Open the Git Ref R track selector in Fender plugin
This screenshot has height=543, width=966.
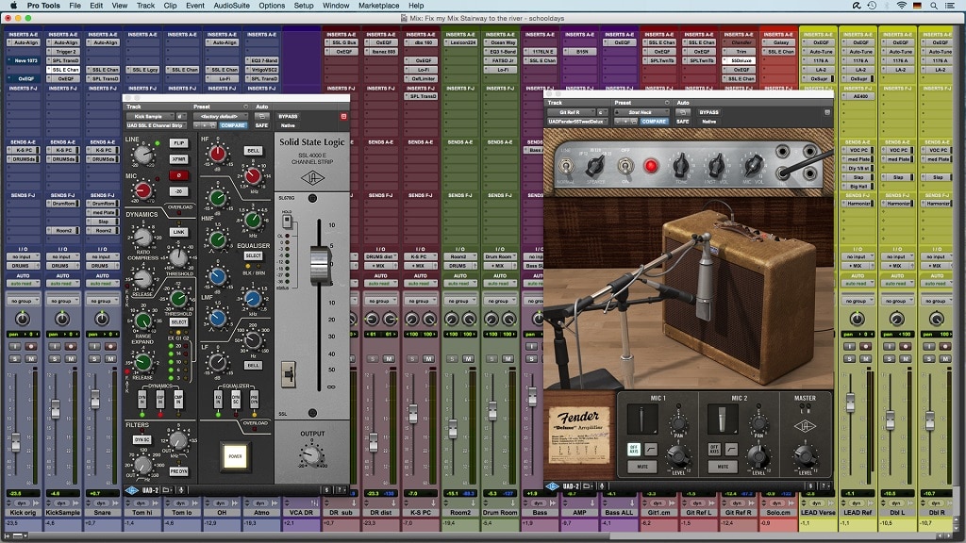571,113
